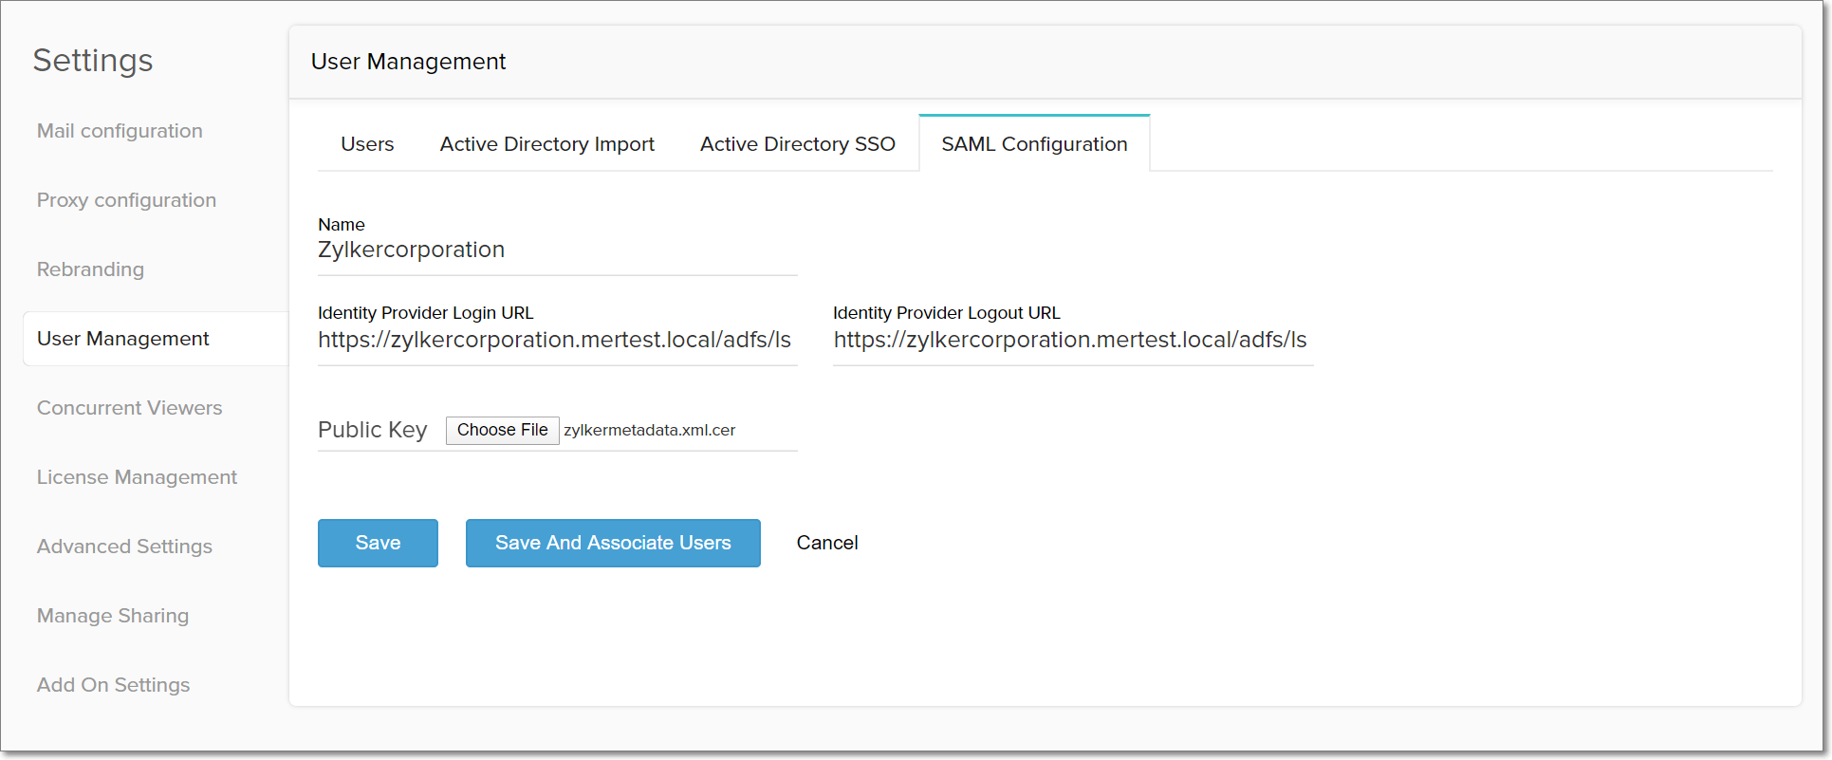Click Save And Associate Users
The height and width of the screenshot is (760, 1832).
tap(613, 543)
